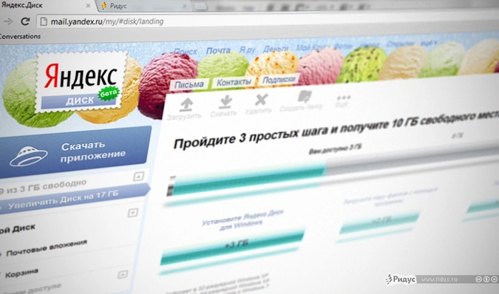Image resolution: width=499 pixels, height=294 pixels.
Task: Click the Скачать download arrow icon
Action: click(225, 103)
